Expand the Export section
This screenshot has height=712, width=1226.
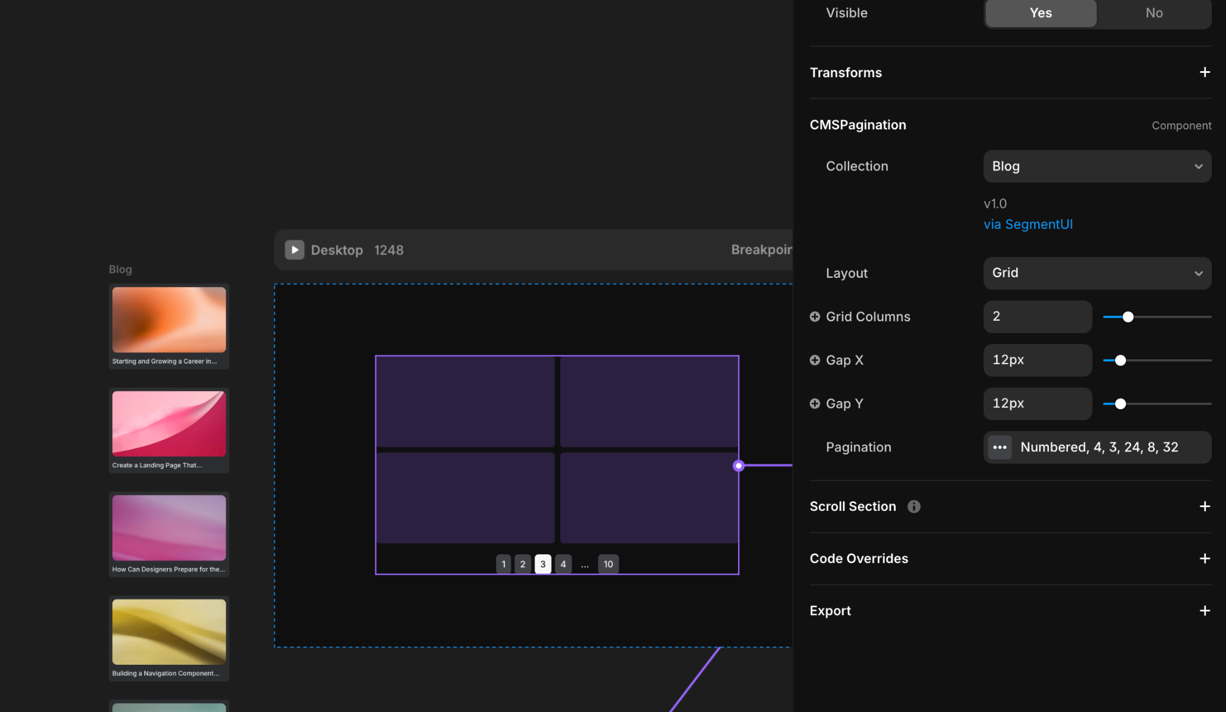1205,611
